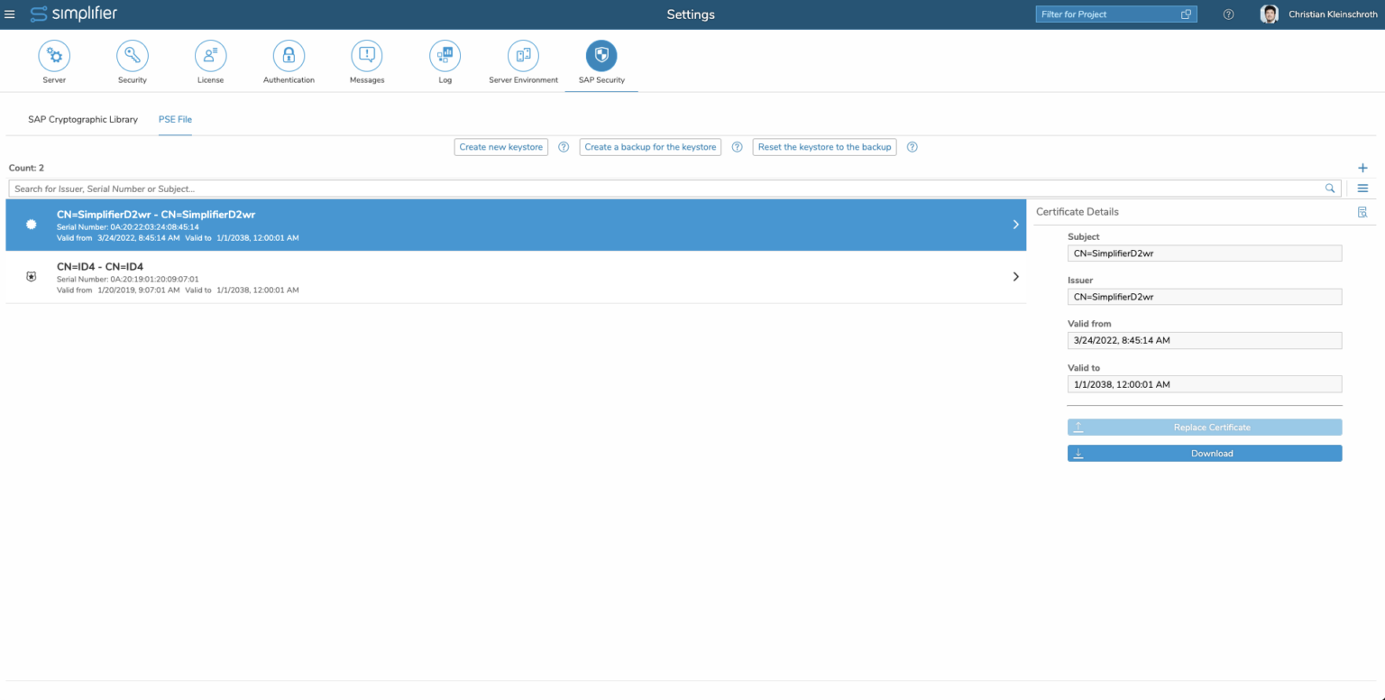Screen dimensions: 1385x700
Task: Click the Issuer field value
Action: click(x=1205, y=297)
